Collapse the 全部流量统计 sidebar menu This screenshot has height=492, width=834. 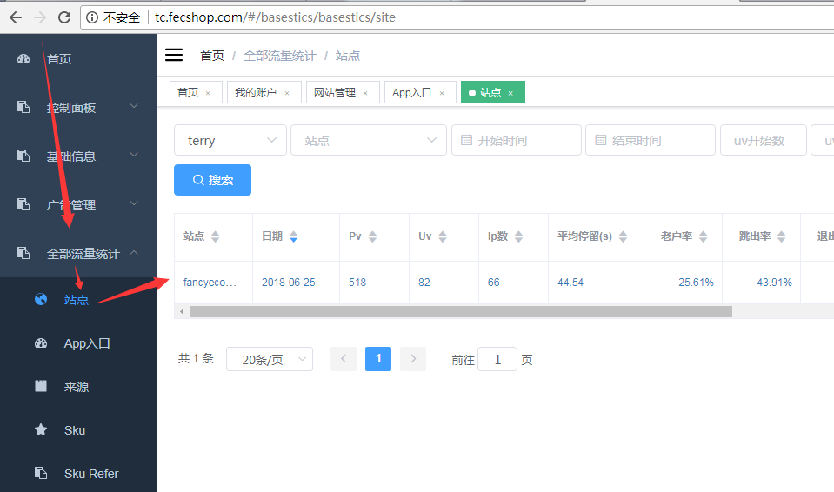coord(135,252)
